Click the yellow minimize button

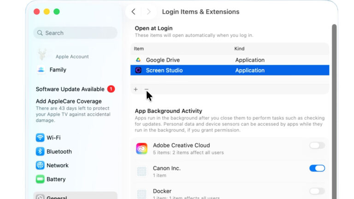click(47, 12)
